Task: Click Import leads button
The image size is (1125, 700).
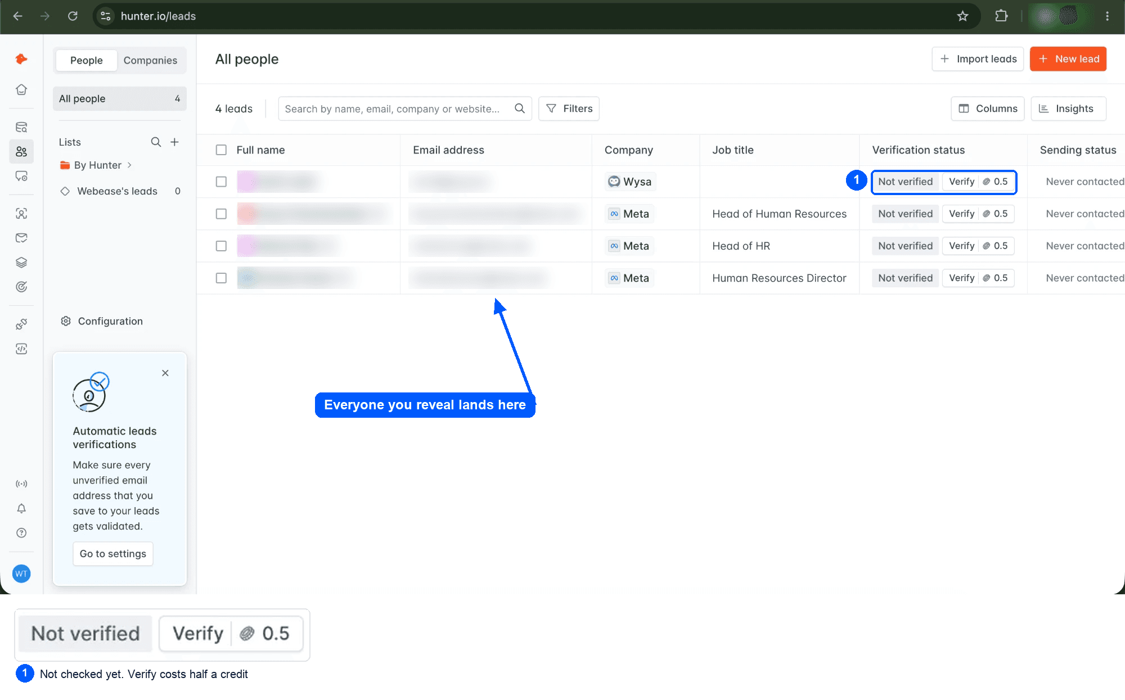Action: tap(978, 59)
